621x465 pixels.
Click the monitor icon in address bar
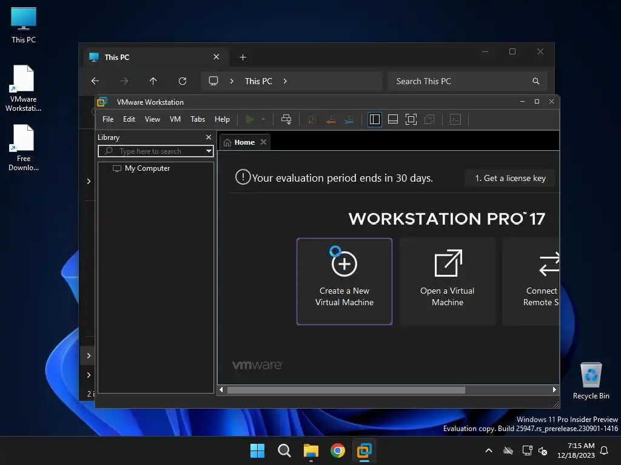213,81
